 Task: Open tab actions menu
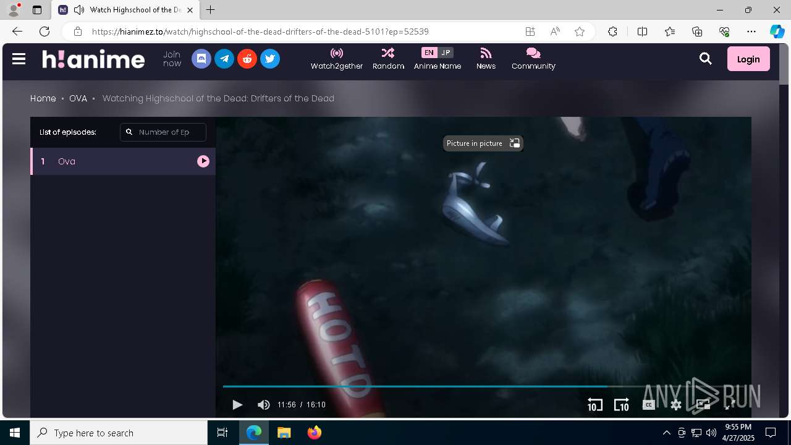tap(37, 10)
